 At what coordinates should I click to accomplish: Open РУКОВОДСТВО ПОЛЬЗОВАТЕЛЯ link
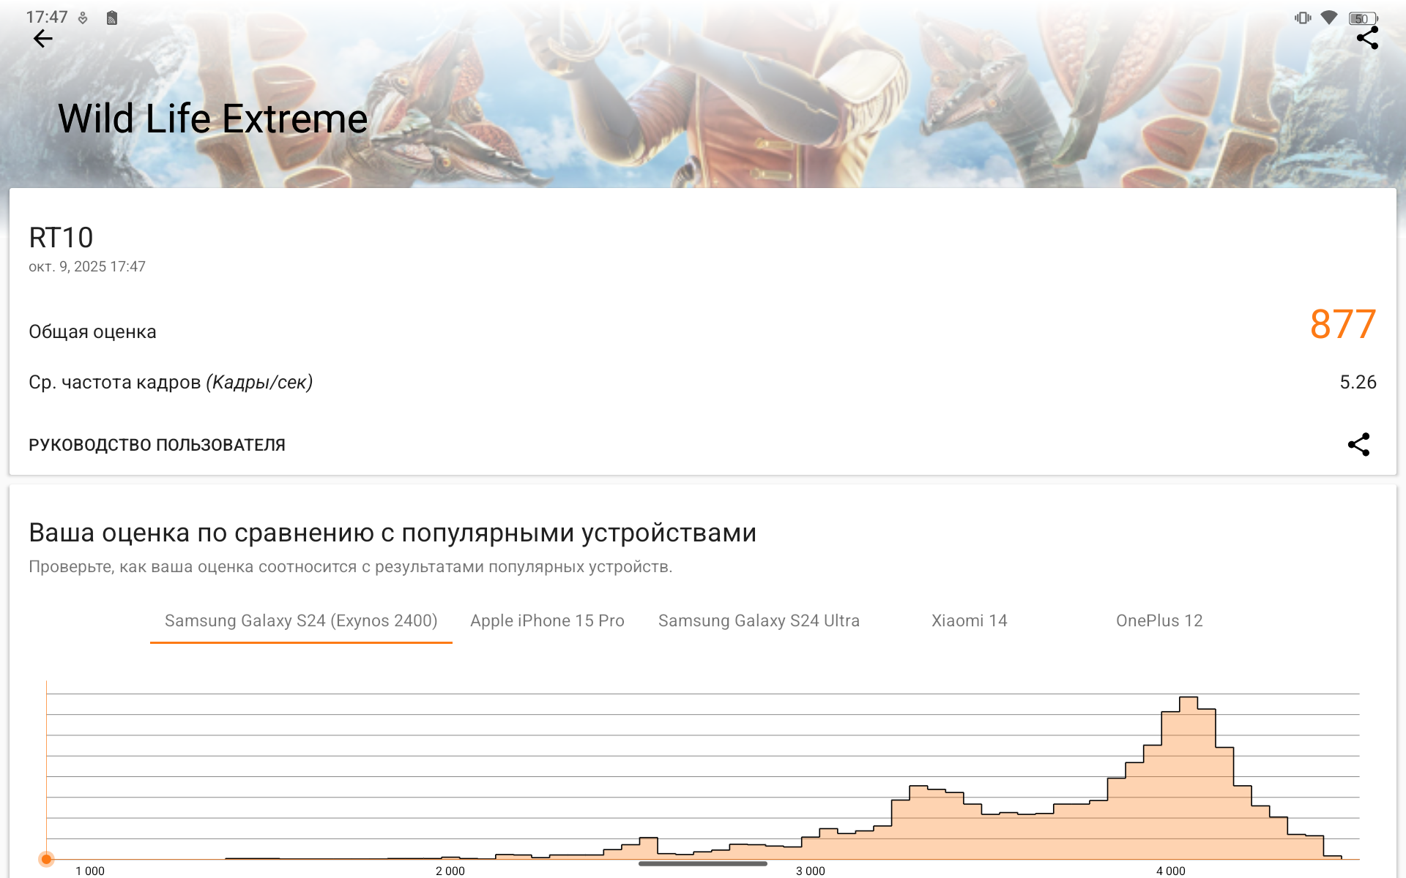coord(157,445)
